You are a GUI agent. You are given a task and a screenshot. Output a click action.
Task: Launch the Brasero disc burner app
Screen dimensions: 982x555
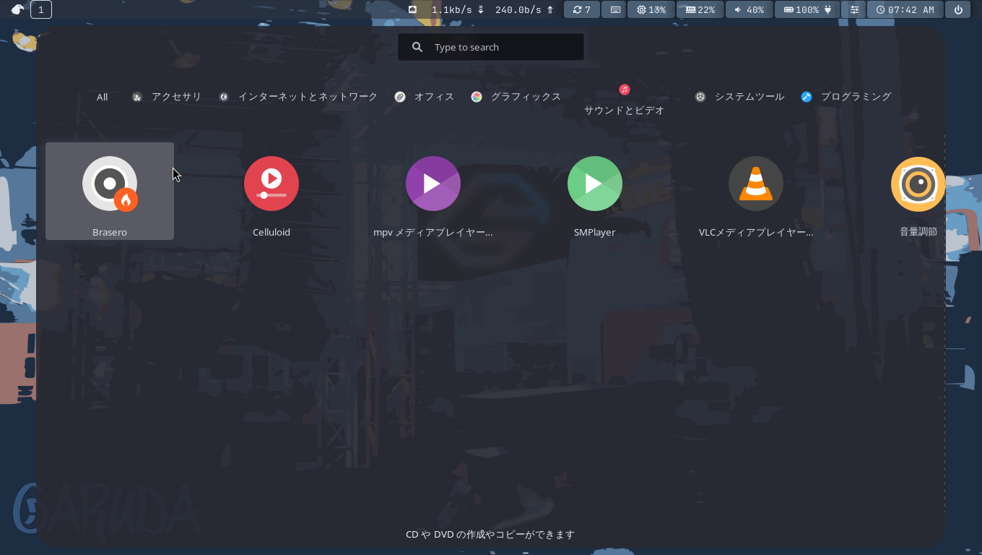(110, 191)
